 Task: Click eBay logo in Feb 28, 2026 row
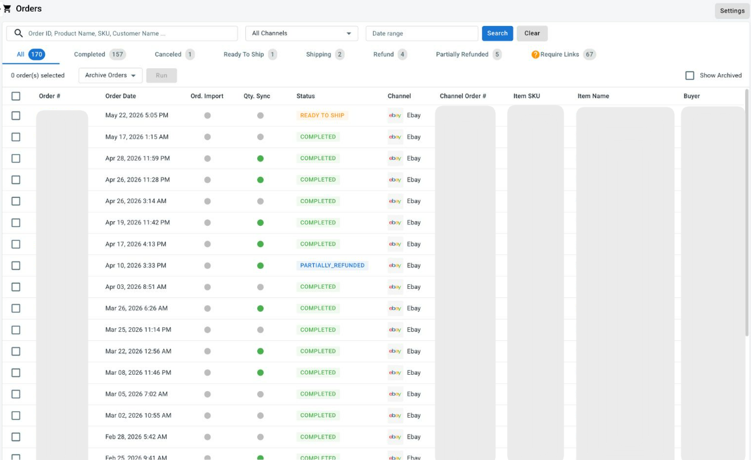[x=395, y=437]
